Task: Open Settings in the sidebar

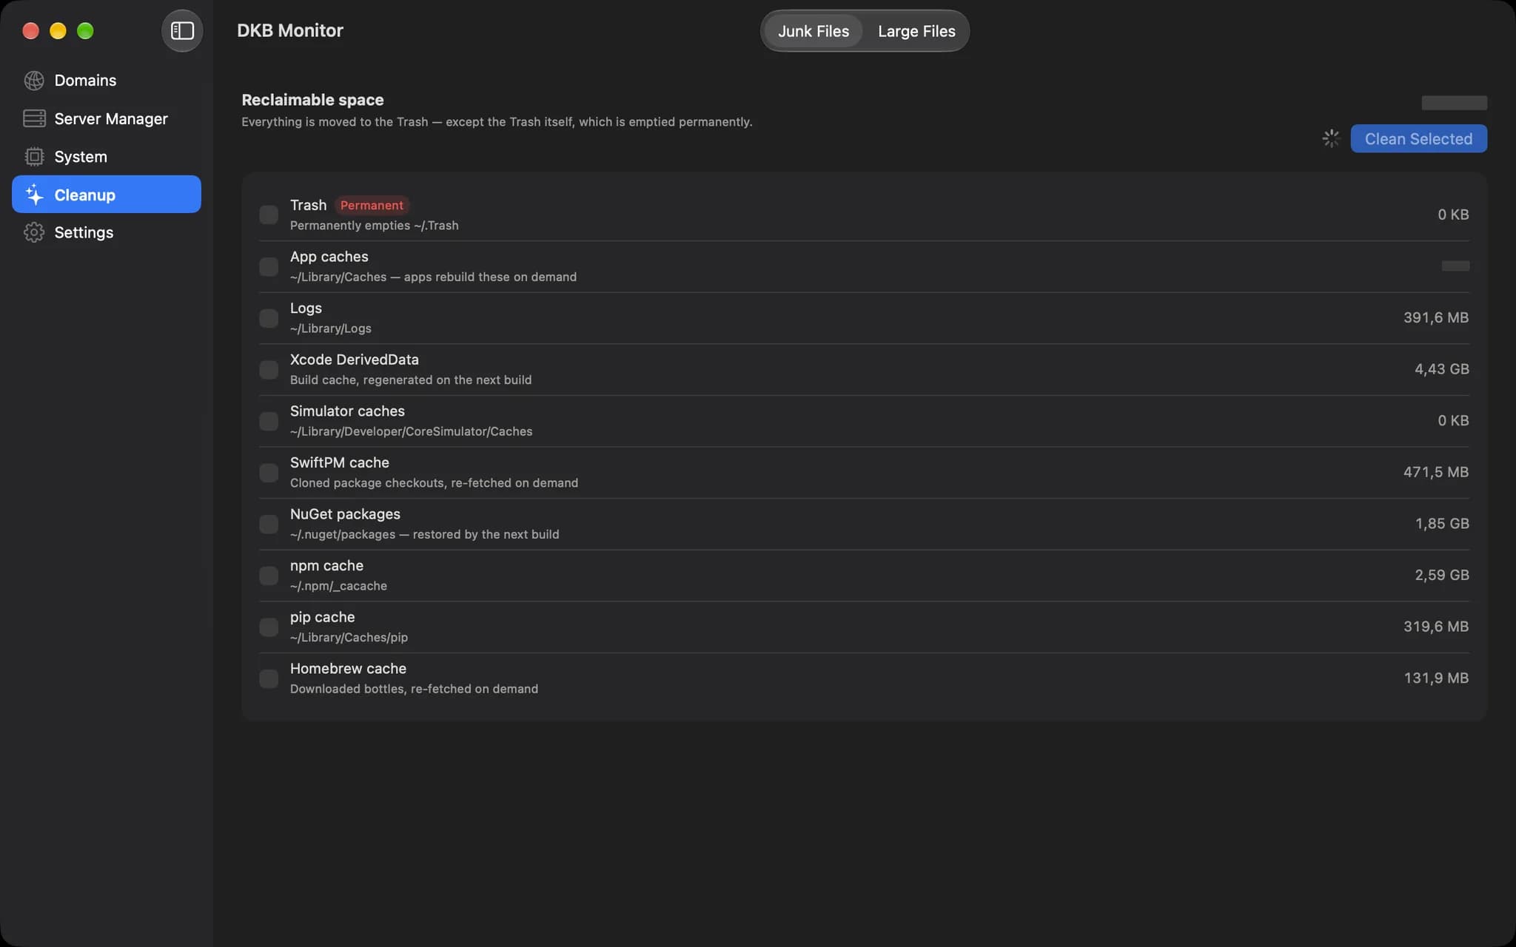Action: coord(107,232)
